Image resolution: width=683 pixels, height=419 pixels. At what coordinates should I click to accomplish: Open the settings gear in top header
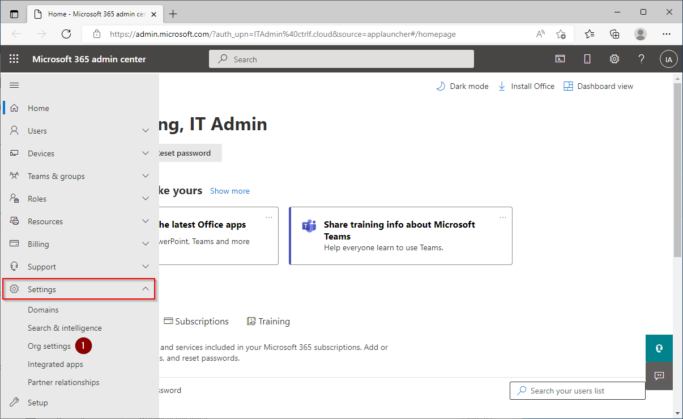(x=614, y=59)
